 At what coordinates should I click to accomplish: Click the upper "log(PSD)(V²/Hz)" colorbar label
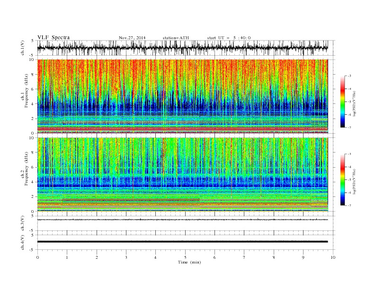coord(355,103)
